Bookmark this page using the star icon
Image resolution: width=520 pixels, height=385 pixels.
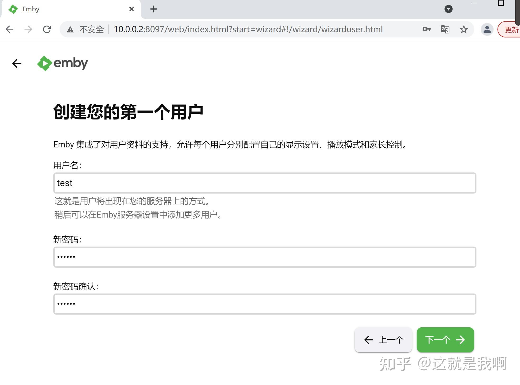464,29
